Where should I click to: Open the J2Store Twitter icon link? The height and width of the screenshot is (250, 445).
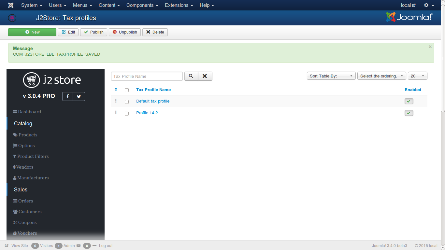[79, 96]
